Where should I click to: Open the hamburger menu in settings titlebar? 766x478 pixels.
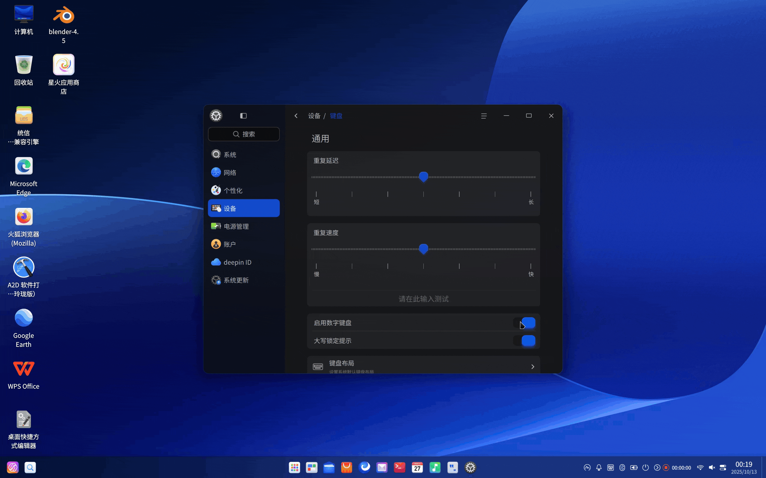coord(484,116)
